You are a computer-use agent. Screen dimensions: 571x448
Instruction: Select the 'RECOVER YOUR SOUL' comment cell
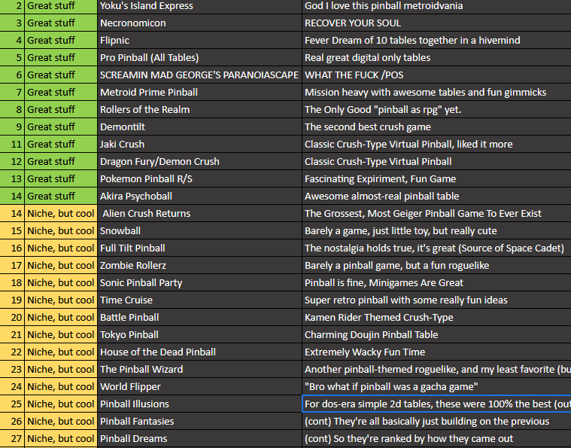436,23
